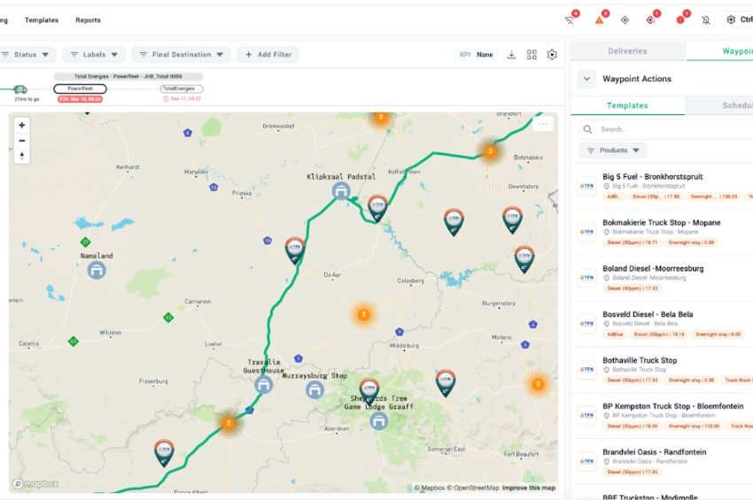Open the Templates menu
This screenshot has height=500, width=753.
coord(42,20)
